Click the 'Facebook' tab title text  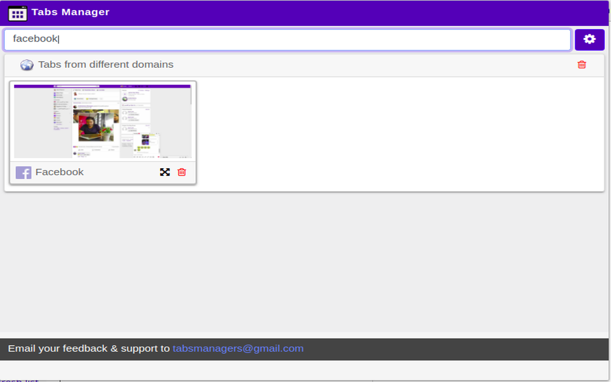click(x=59, y=172)
